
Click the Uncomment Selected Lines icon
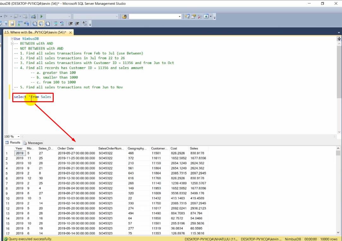(x=62, y=23)
